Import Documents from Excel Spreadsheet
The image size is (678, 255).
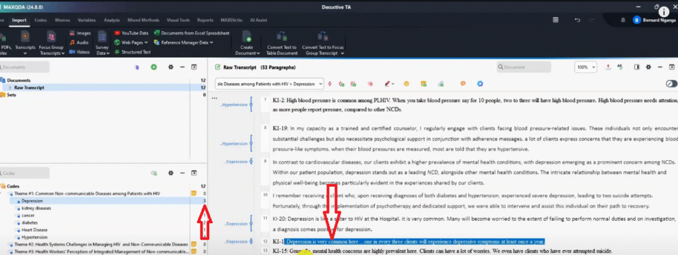[192, 33]
